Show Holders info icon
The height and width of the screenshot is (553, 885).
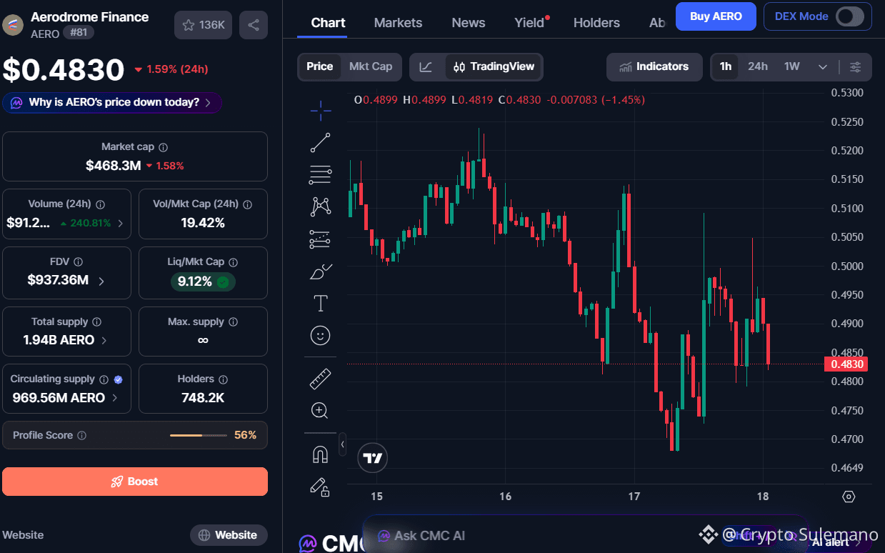[224, 379]
